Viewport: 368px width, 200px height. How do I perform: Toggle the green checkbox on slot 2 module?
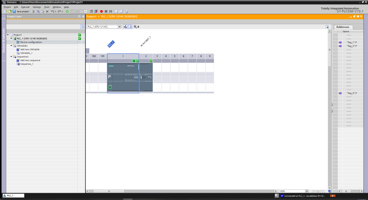[x=151, y=61]
